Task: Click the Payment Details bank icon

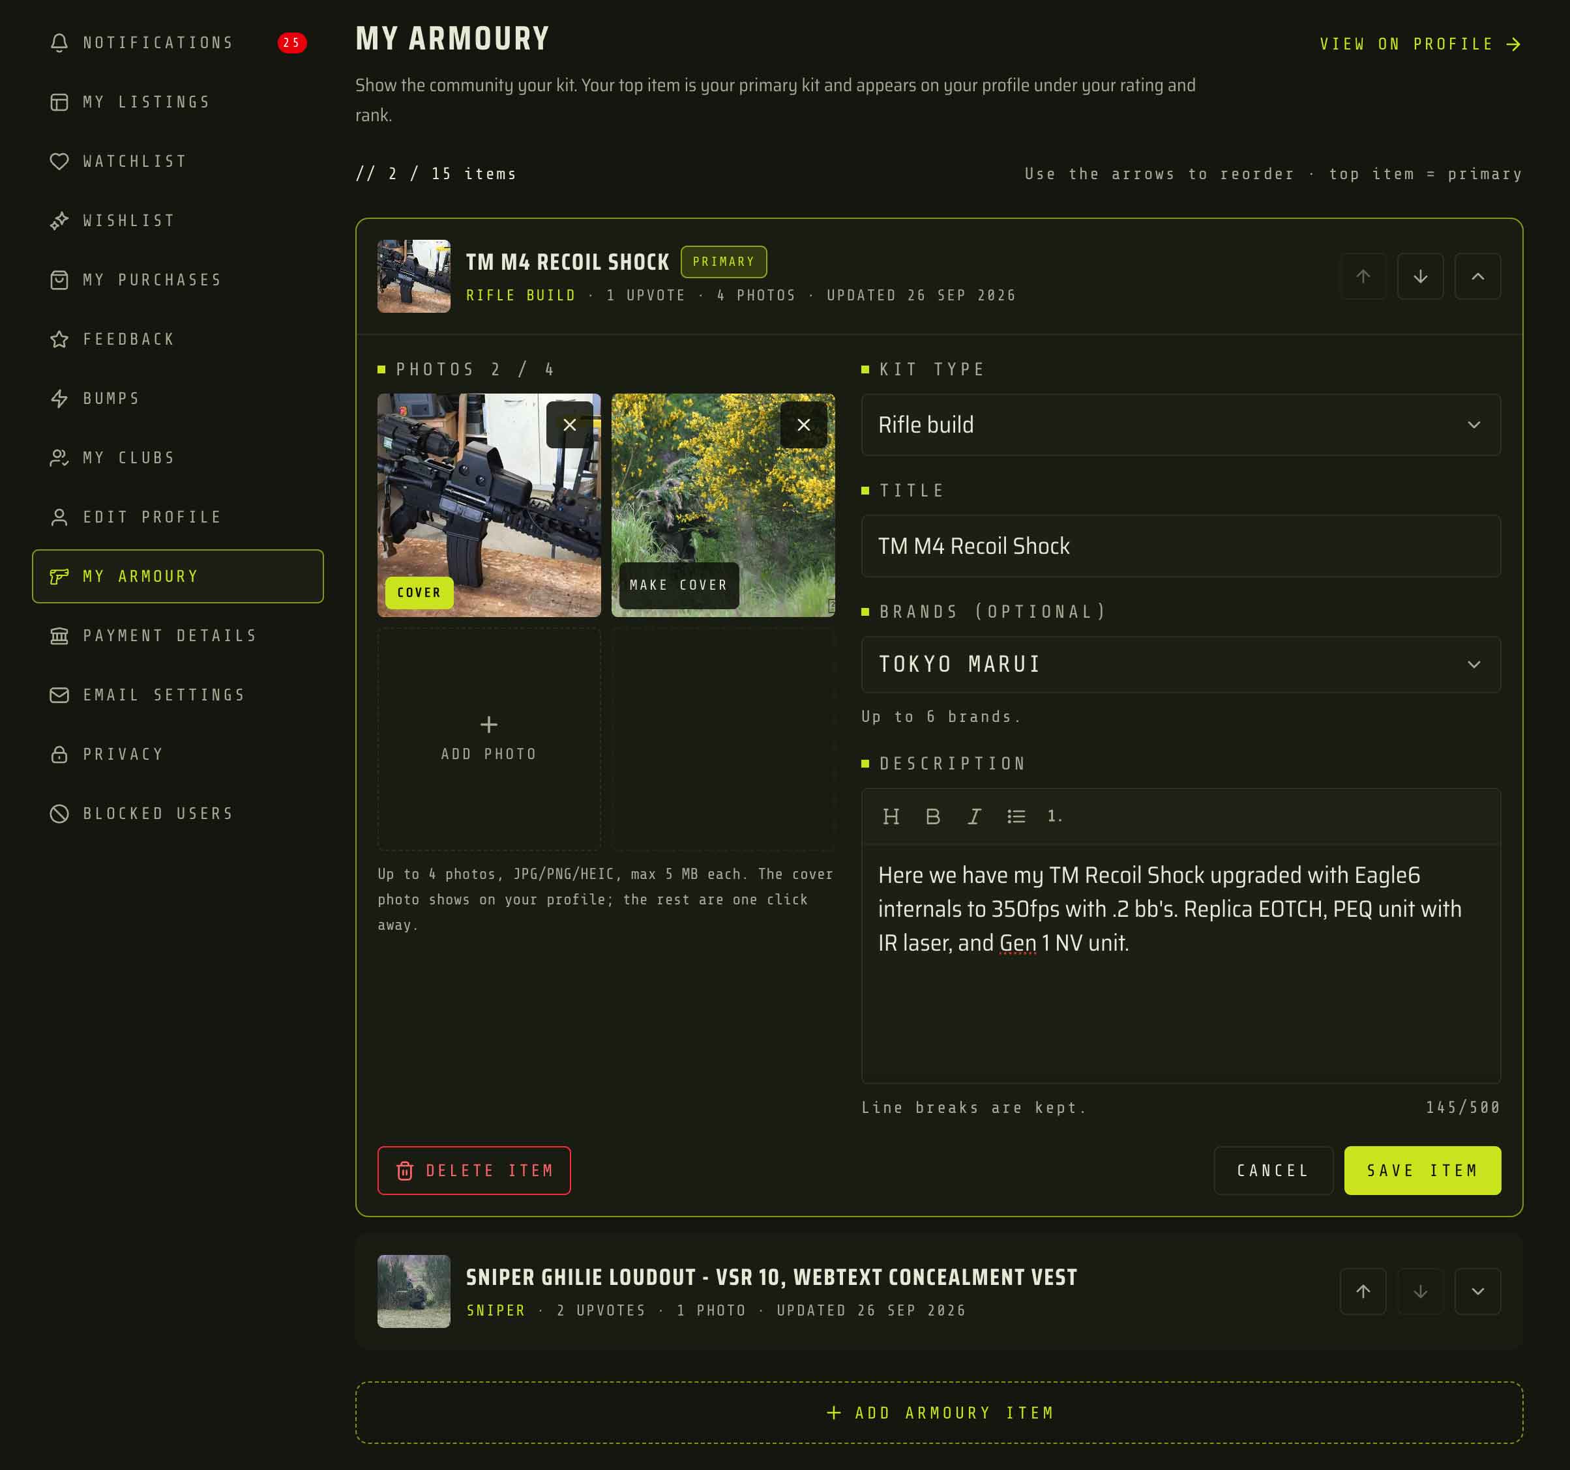Action: point(59,635)
